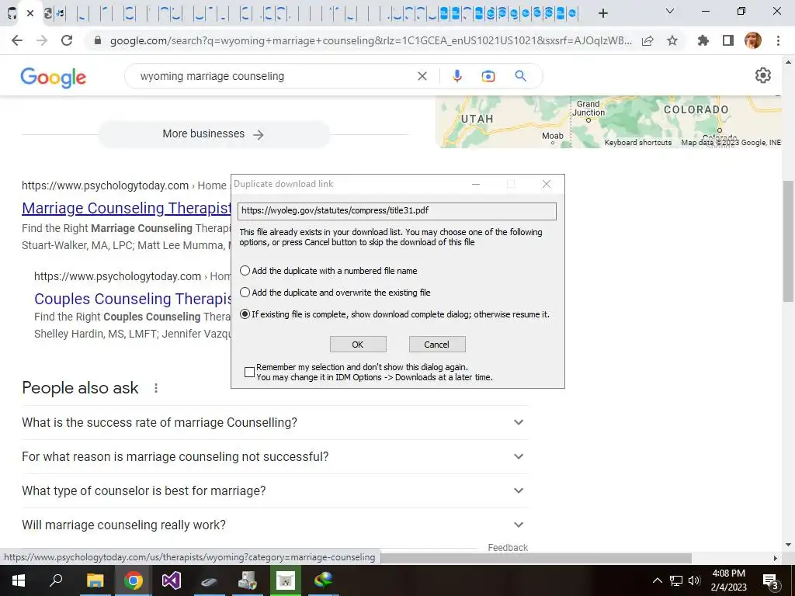Open Couples Counseling Therapists link
Image resolution: width=795 pixels, height=596 pixels.
coord(134,299)
